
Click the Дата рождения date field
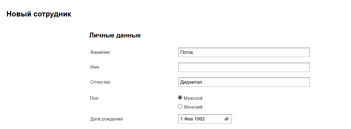(201, 119)
